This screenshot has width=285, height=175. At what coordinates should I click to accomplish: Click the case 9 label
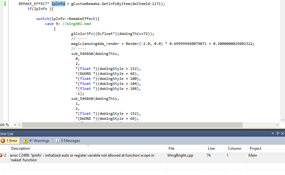tap(52, 24)
